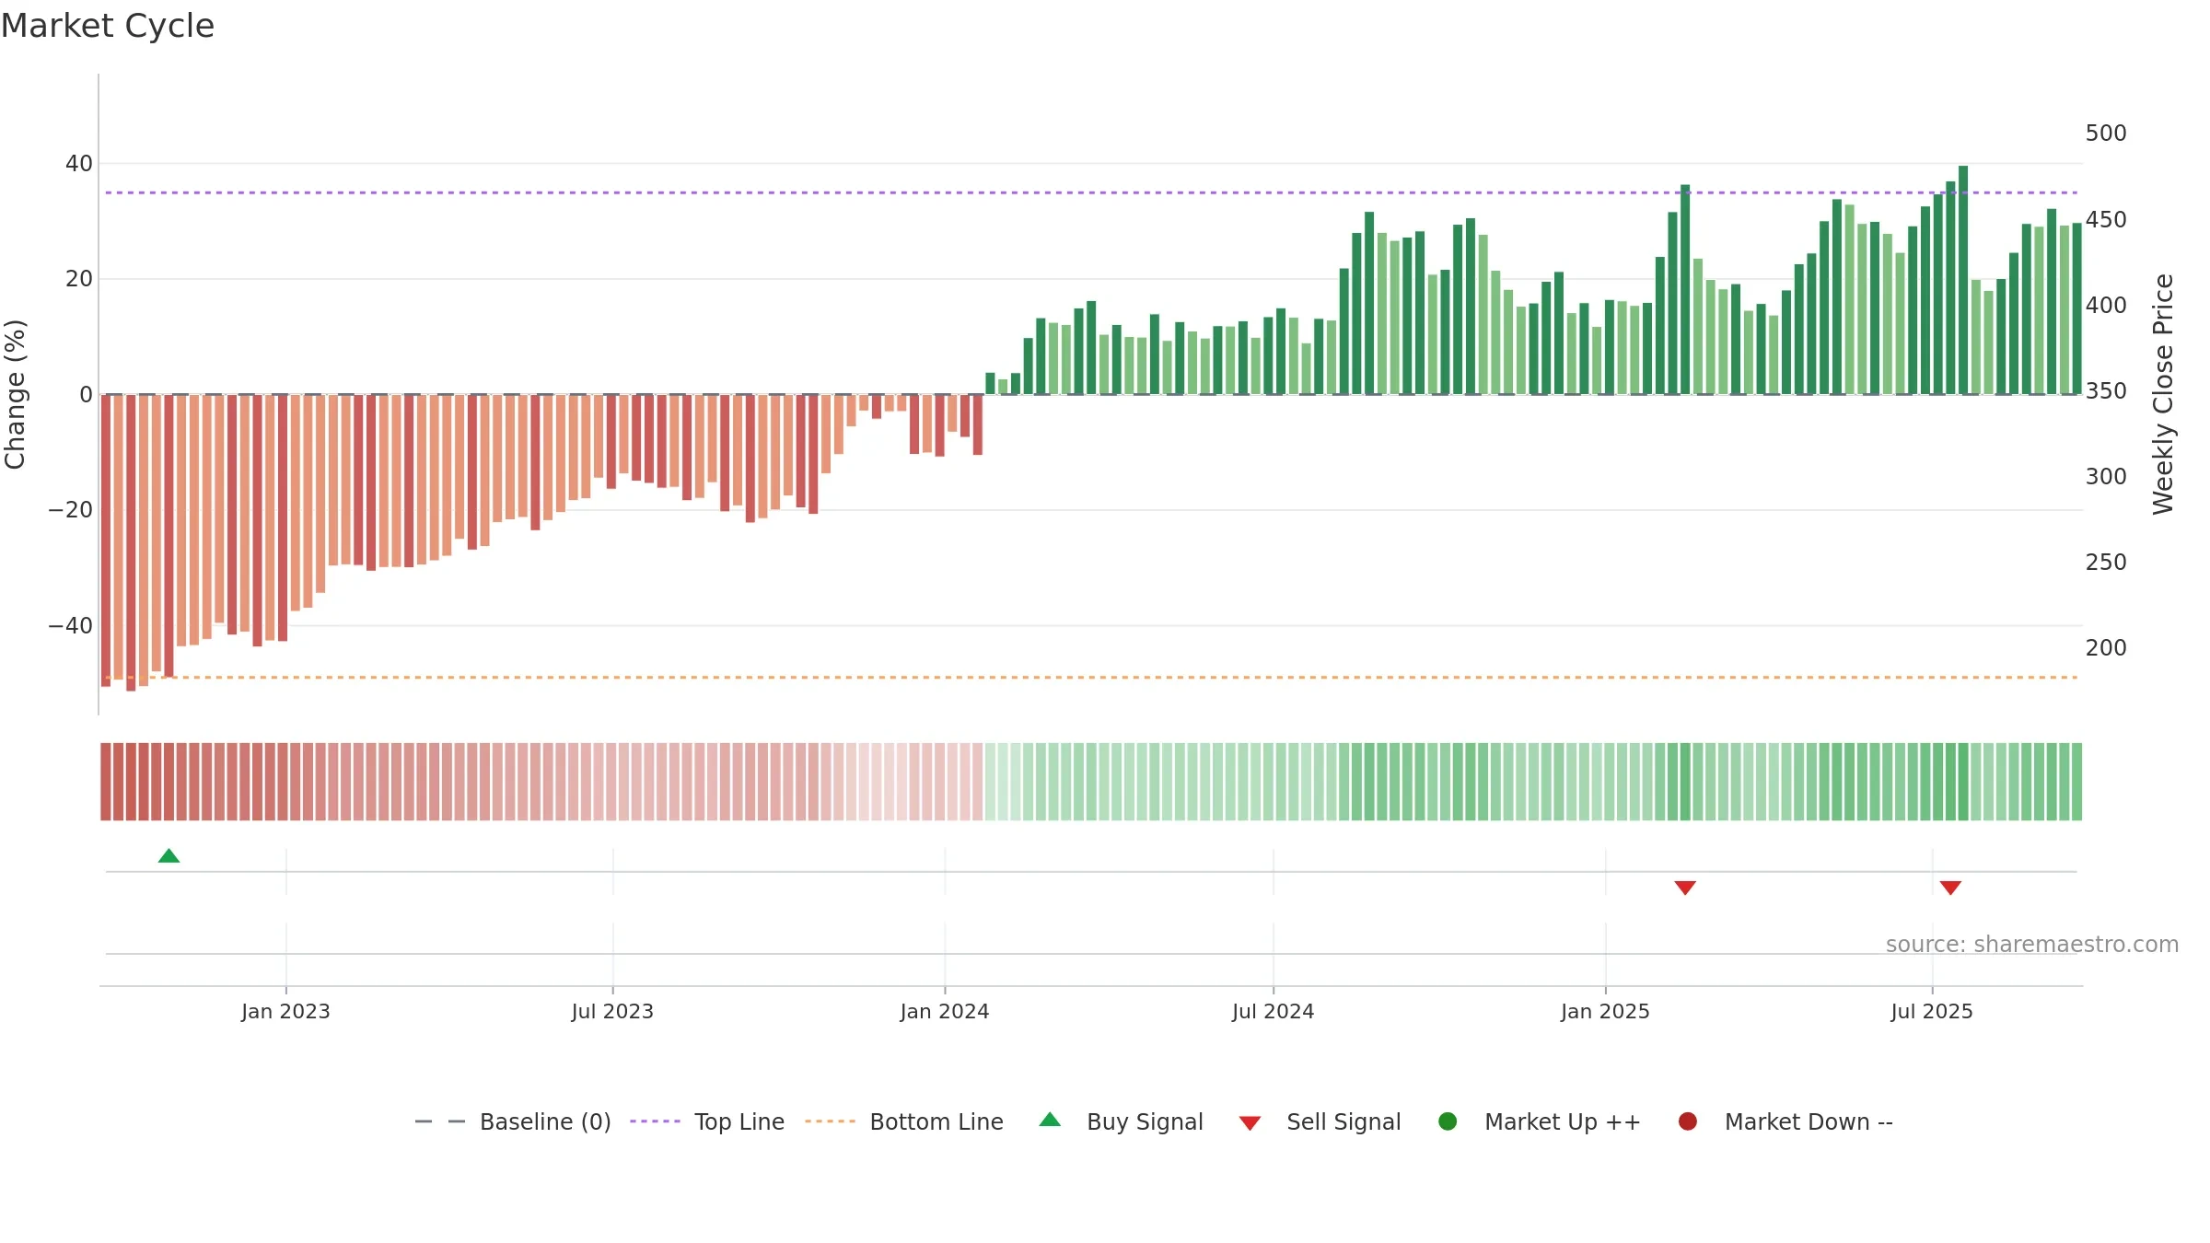Click the Market Cycle chart title
Viewport: 2210px width, 1243px height.
click(108, 26)
